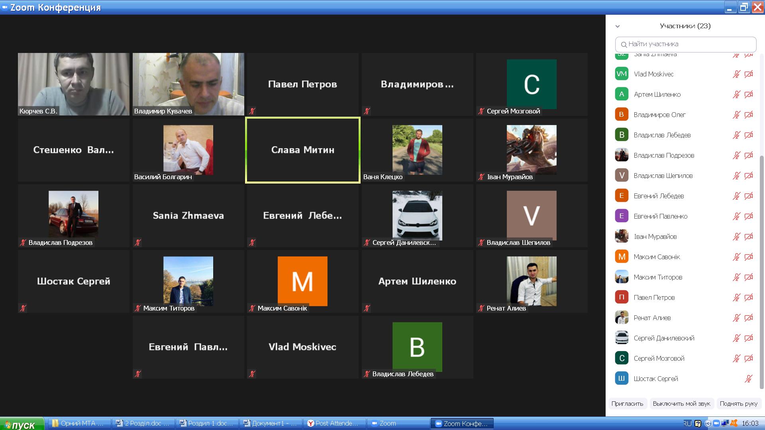Toggle mute with Выключить мой звук button

click(x=681, y=404)
